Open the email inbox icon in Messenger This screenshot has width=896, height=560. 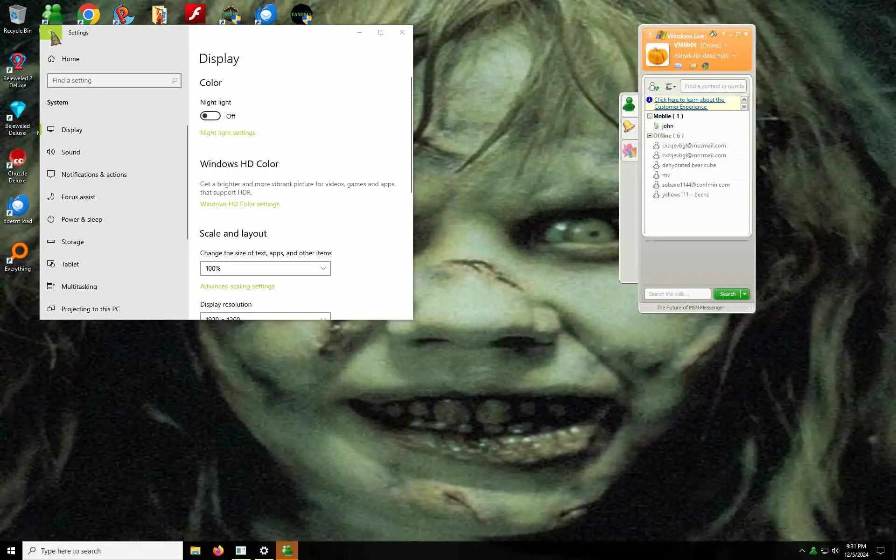coord(678,66)
